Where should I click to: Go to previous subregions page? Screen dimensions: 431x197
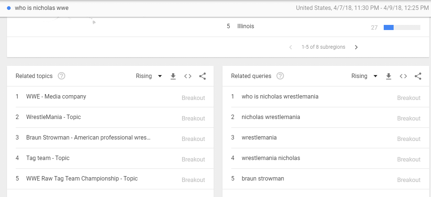coord(291,47)
